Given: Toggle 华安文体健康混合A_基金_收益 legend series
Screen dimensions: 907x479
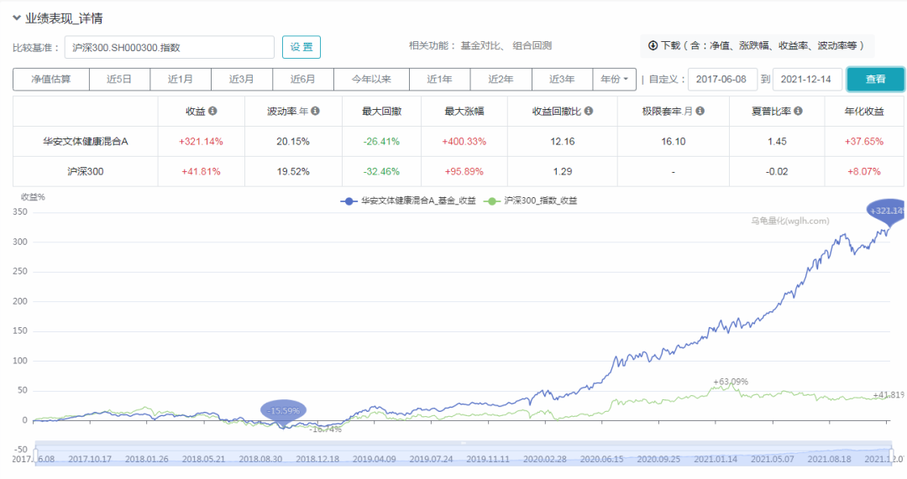Looking at the screenshot, I should 408,201.
